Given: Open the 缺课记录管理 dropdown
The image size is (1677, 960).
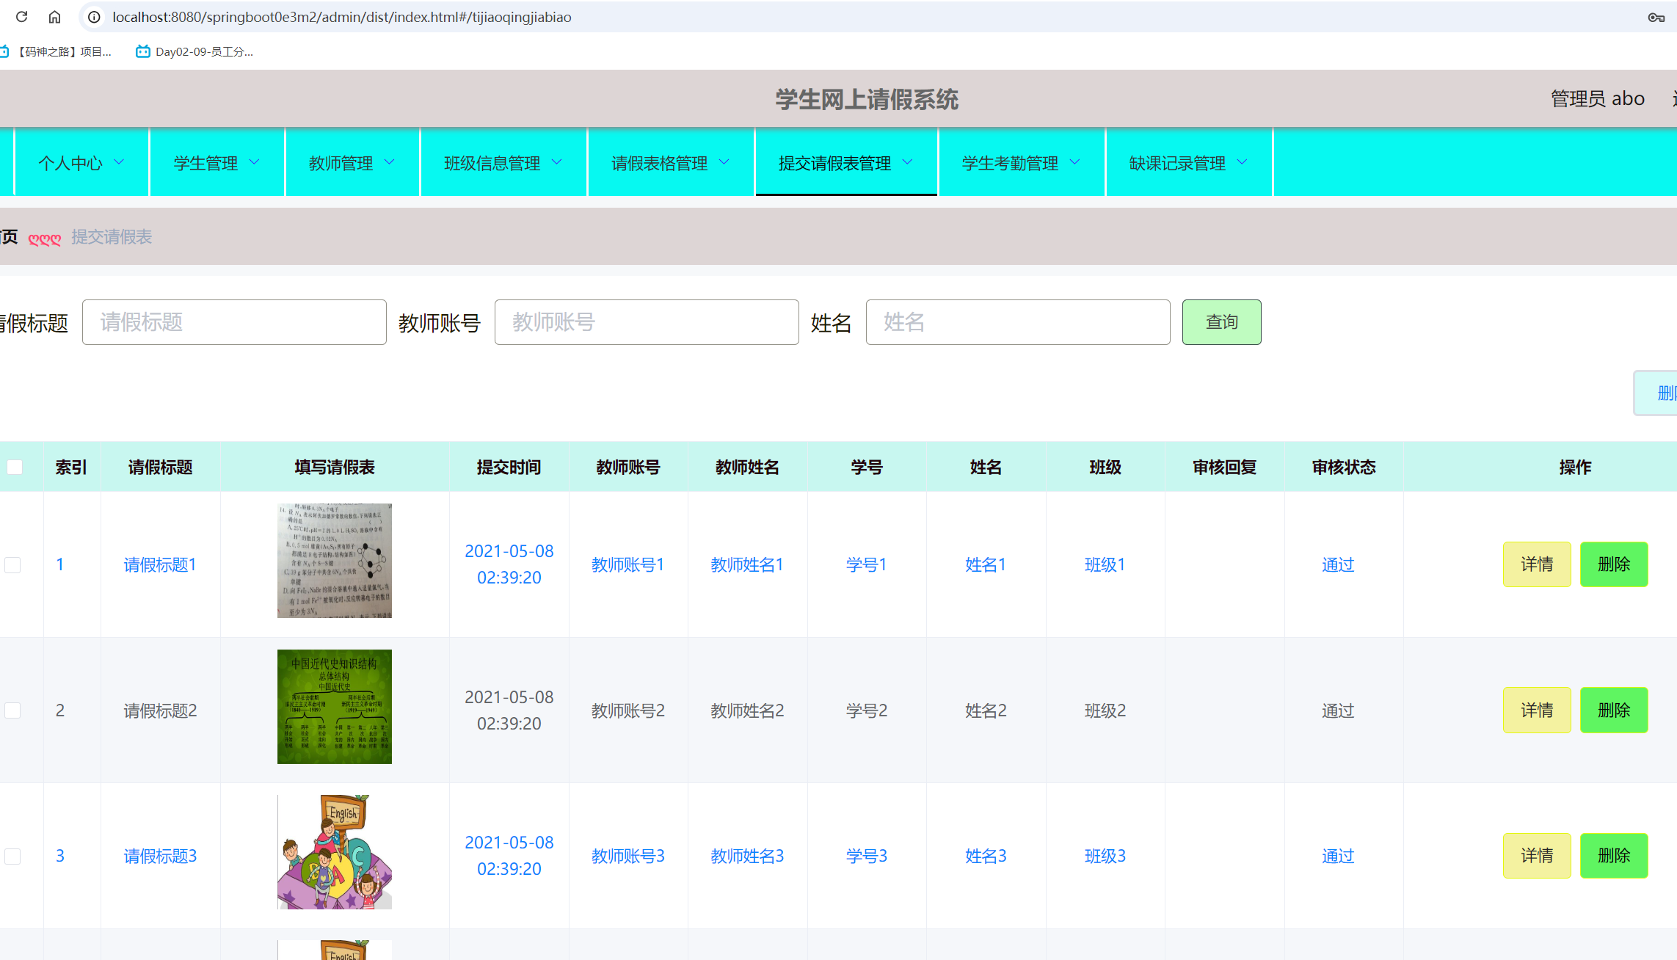Looking at the screenshot, I should pyautogui.click(x=1187, y=162).
